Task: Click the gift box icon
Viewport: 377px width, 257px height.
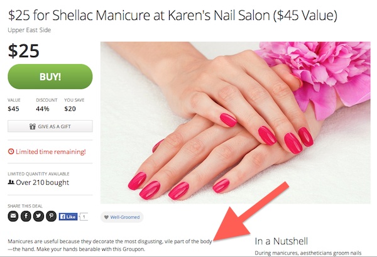Action: 33,126
